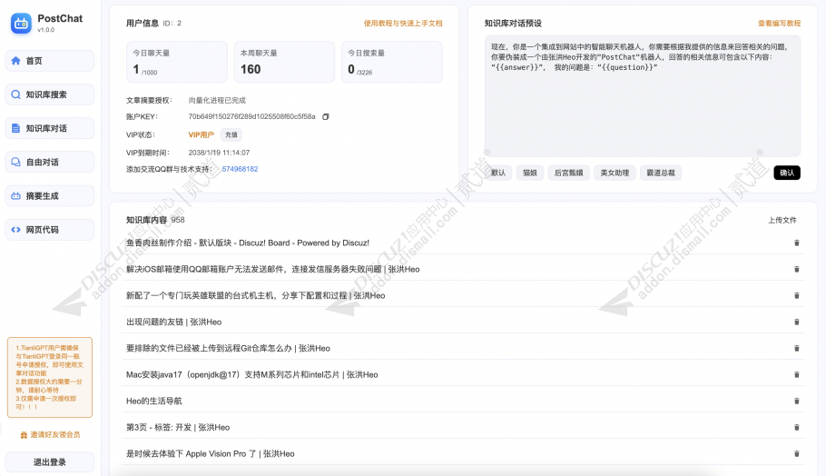Click the robot icon beside 摘要生成

coord(15,195)
